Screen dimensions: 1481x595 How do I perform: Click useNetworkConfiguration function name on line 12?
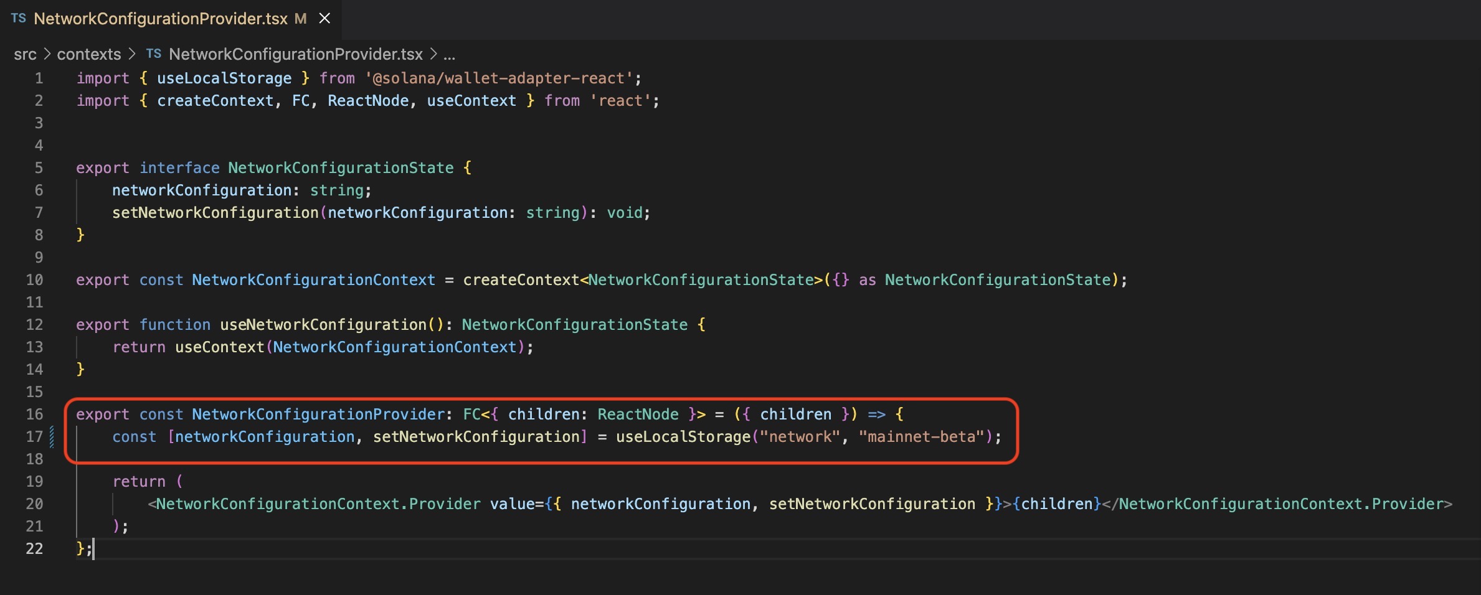(323, 325)
